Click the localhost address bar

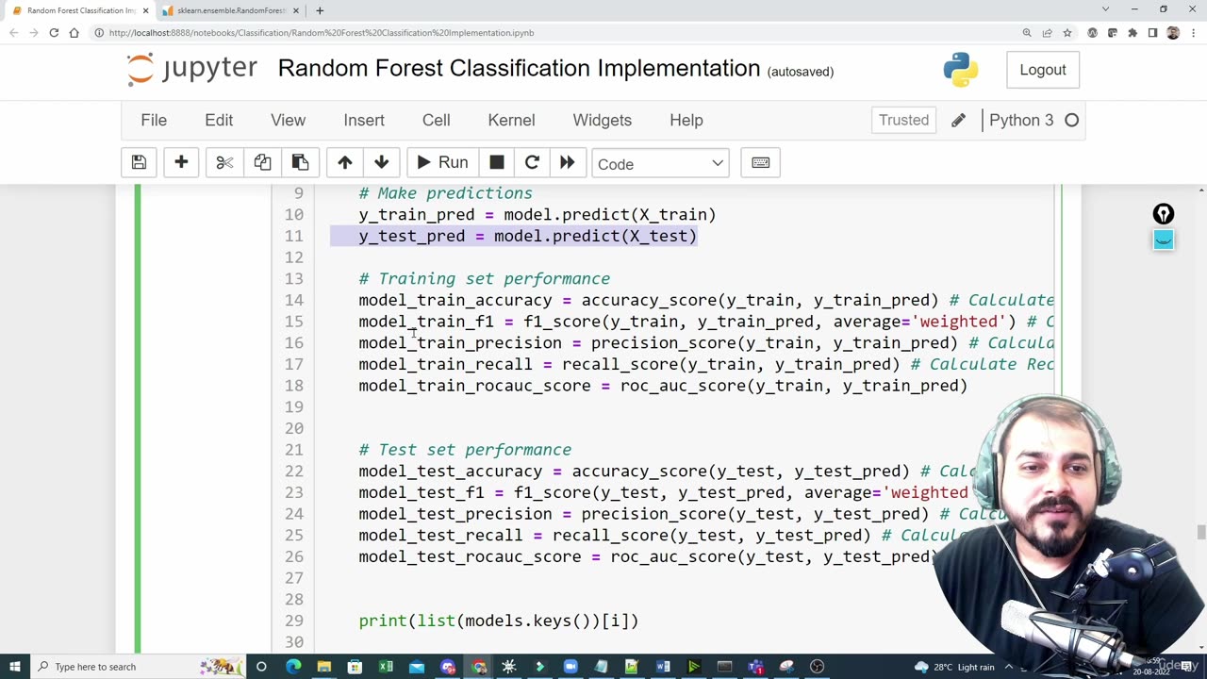[x=321, y=33]
